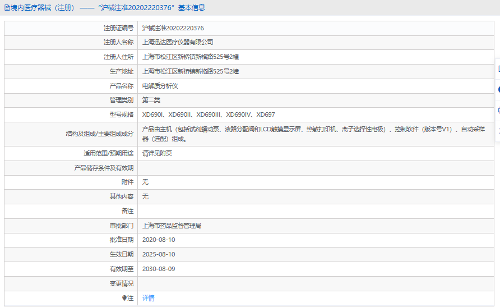Click approval authority 上海市药品监督管理局
Image resolution: width=500 pixels, height=307 pixels.
(172, 226)
